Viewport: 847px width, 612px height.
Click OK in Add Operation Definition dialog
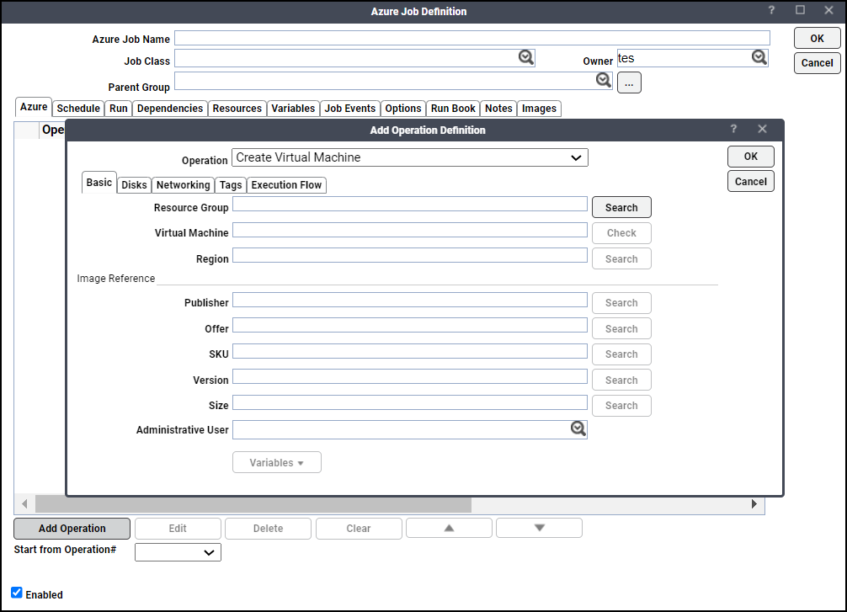[751, 156]
